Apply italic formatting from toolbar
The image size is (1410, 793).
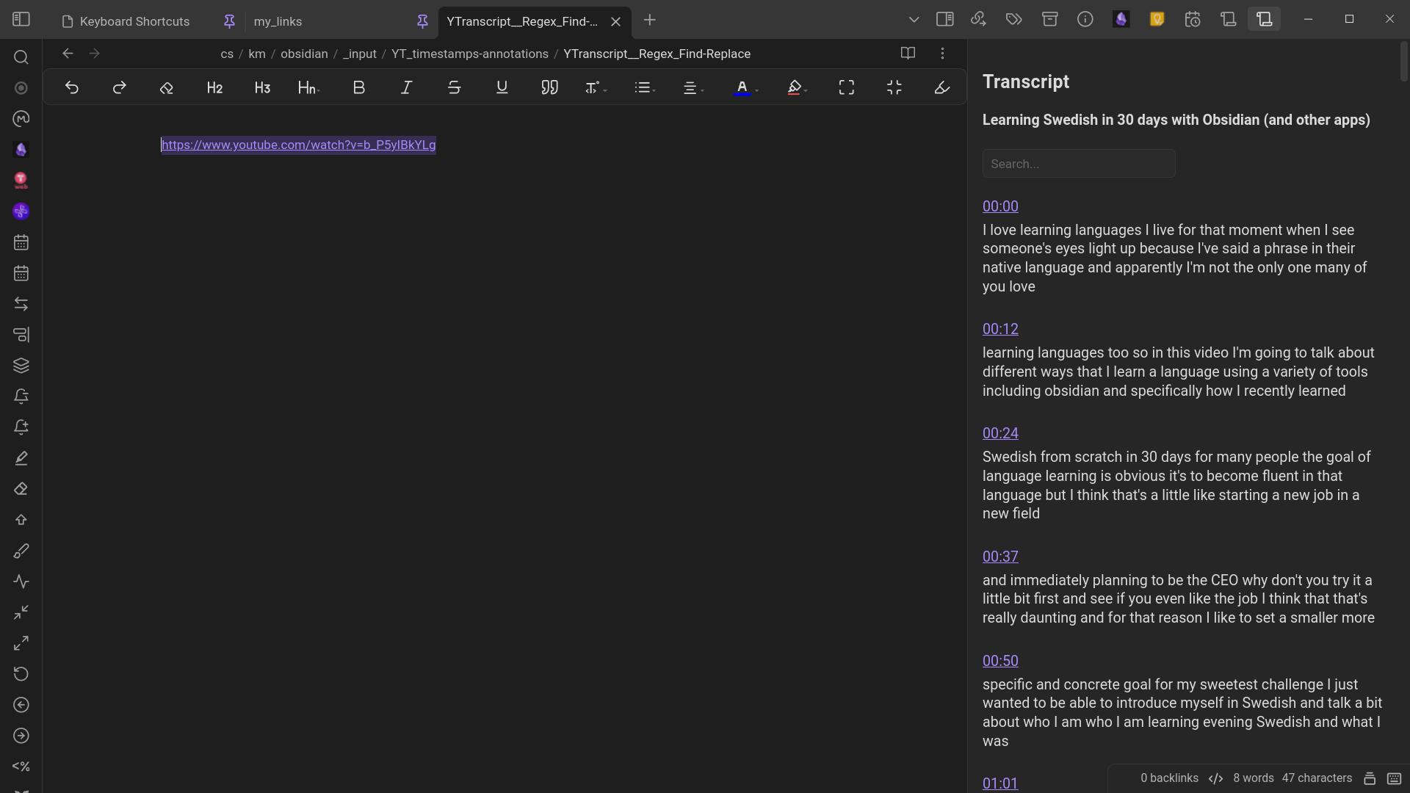tap(406, 88)
